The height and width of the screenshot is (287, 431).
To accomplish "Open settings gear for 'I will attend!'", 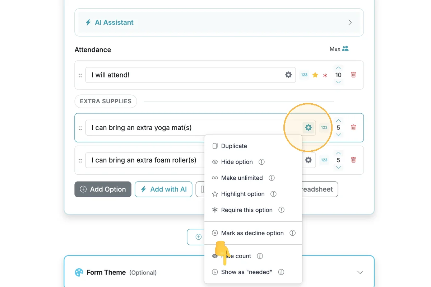I will coord(288,75).
